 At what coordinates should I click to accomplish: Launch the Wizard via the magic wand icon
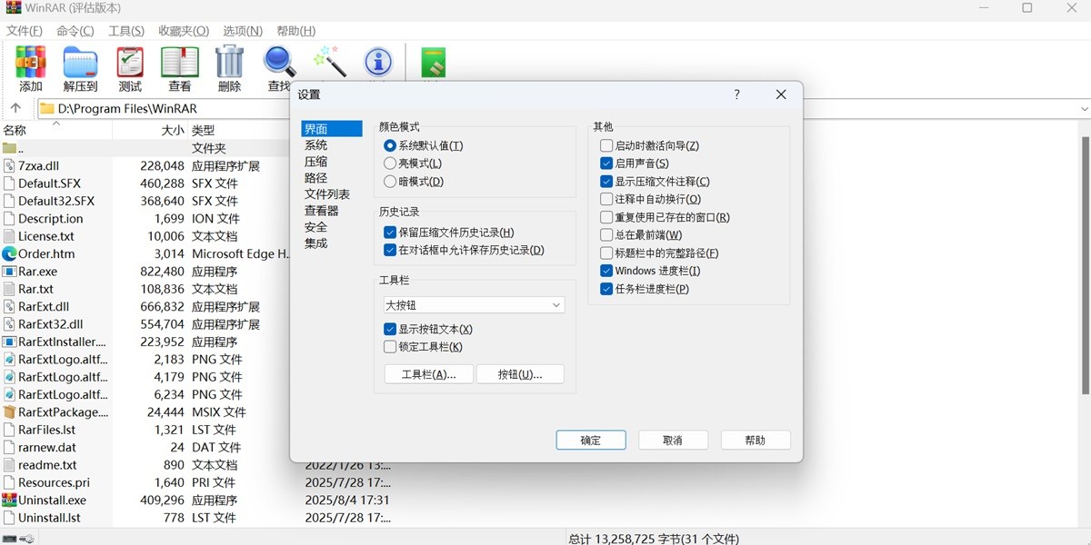pos(328,64)
